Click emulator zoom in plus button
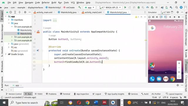188x106 pixels. pos(179,63)
